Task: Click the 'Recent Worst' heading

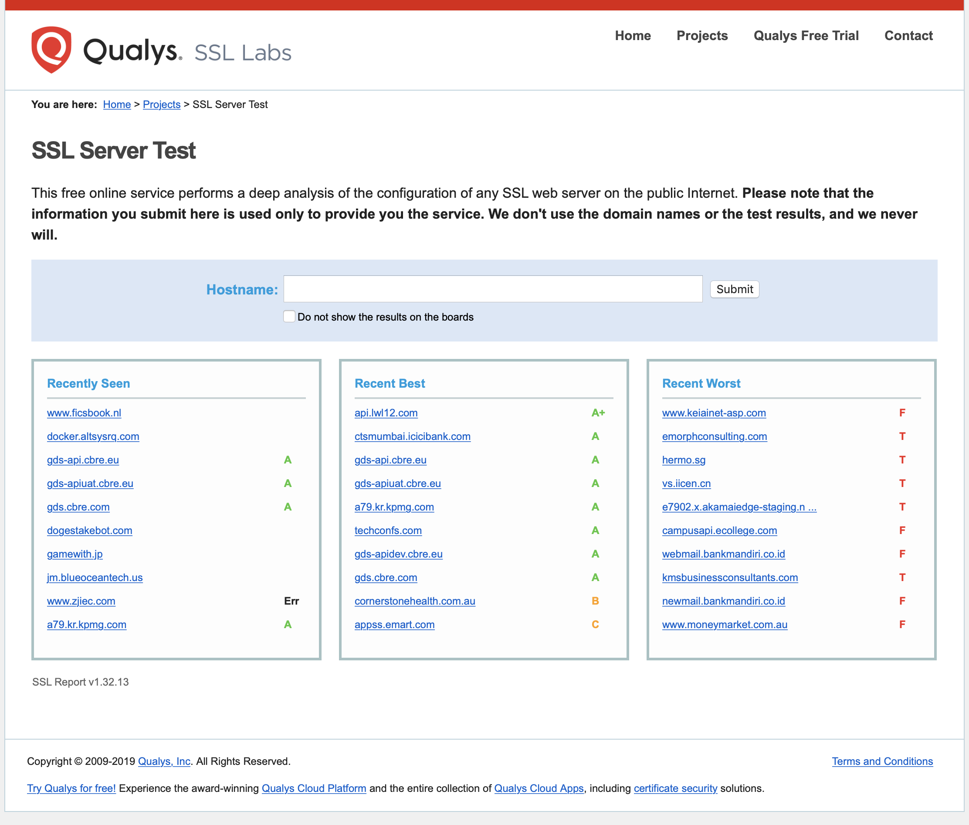Action: (701, 383)
